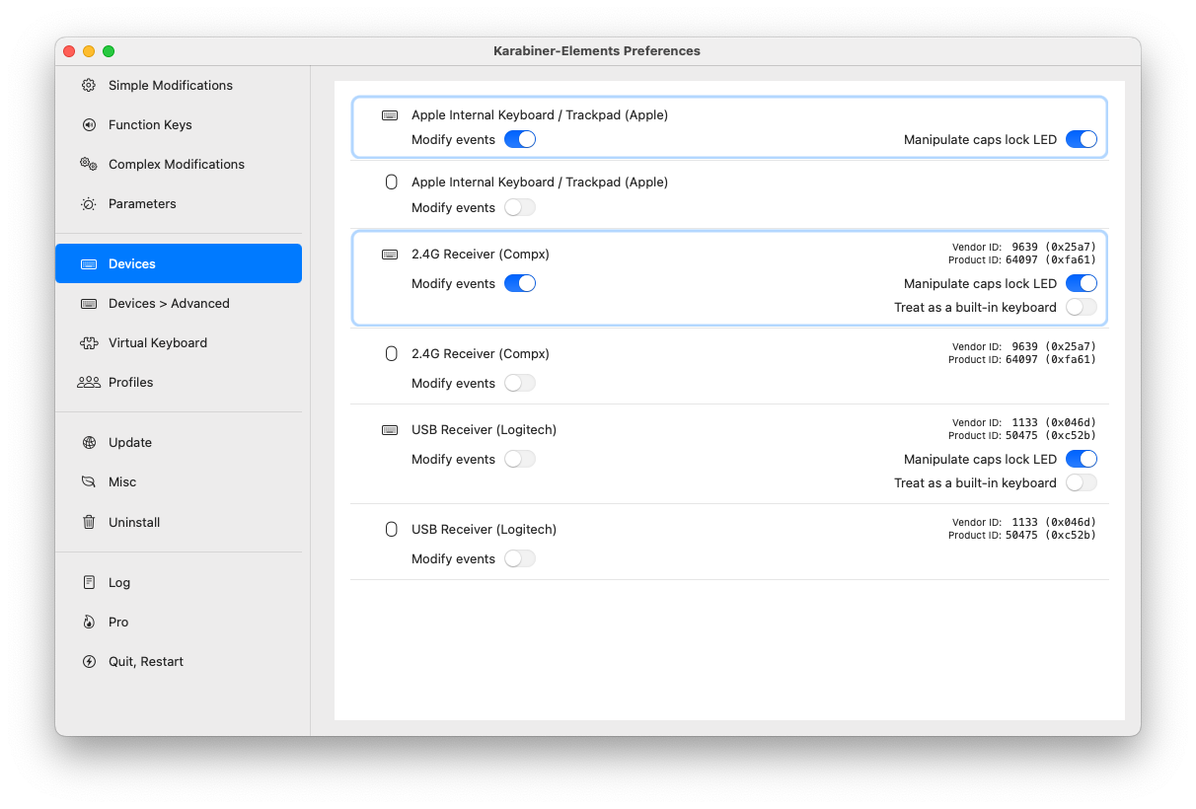1196x809 pixels.
Task: Click keyboard icon of Apple Internal Keyboard row
Action: [390, 115]
